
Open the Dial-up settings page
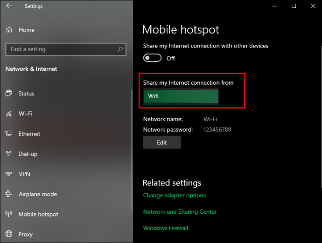[x=28, y=154]
